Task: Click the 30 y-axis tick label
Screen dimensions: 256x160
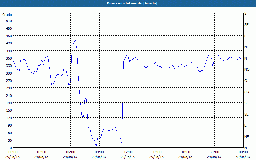Action: click(10, 140)
